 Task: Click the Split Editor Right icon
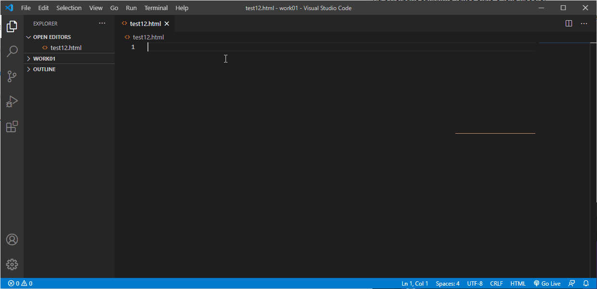pyautogui.click(x=569, y=24)
